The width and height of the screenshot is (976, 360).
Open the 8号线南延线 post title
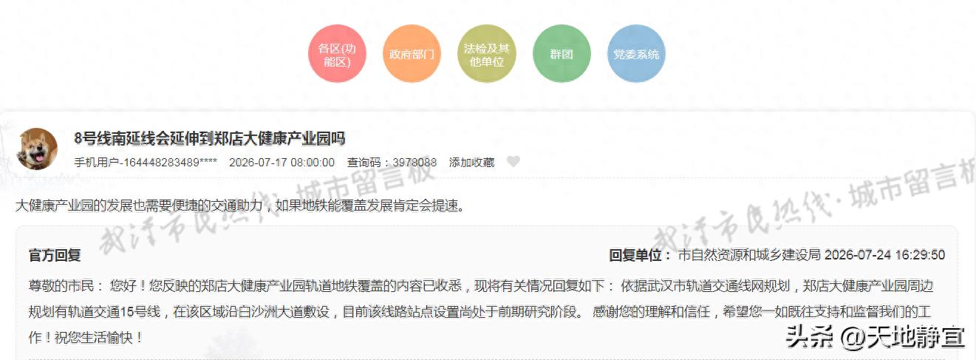tap(210, 138)
